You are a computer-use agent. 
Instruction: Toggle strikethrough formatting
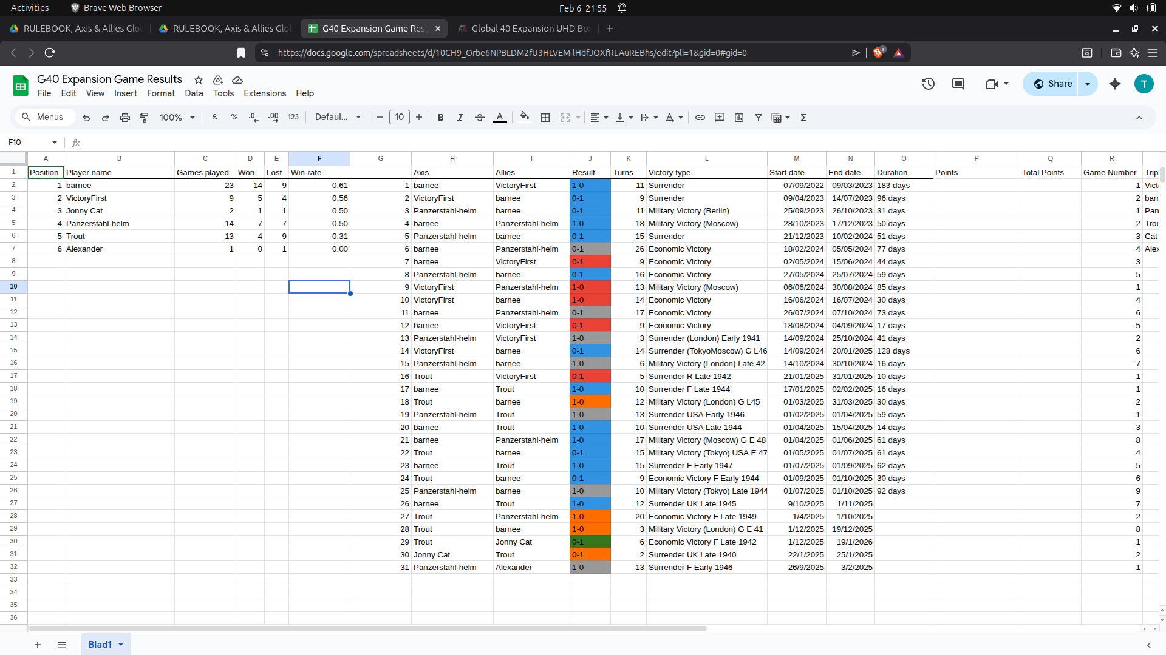click(x=480, y=117)
